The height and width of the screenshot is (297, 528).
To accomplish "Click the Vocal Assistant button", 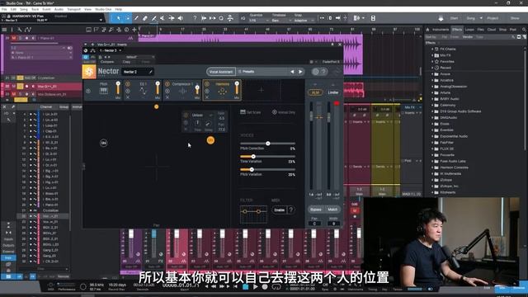I will [221, 72].
